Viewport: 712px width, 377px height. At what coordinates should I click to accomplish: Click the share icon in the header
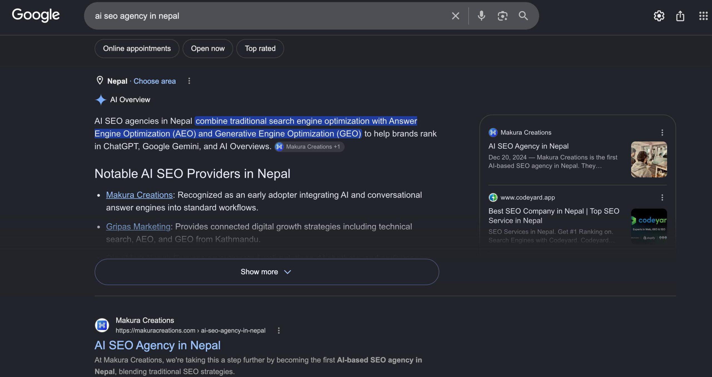coord(680,16)
